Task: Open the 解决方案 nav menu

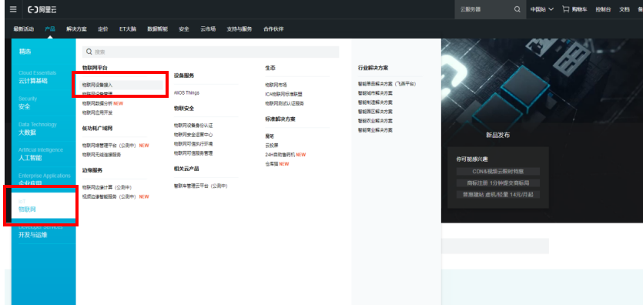Action: tap(77, 29)
